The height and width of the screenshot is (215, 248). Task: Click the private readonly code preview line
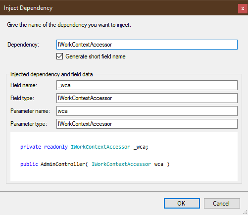pyautogui.click(x=84, y=147)
